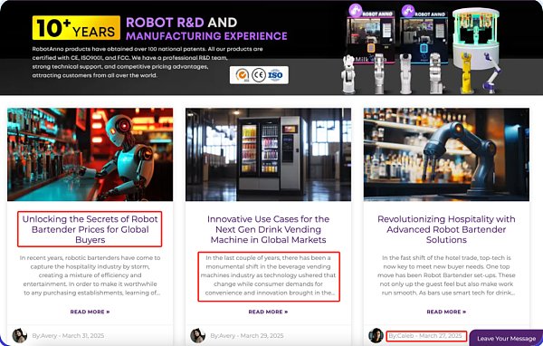Open 'Unlocking the Secrets of Robot Bartender Prices' article
The height and width of the screenshot is (346, 543).
tap(90, 229)
